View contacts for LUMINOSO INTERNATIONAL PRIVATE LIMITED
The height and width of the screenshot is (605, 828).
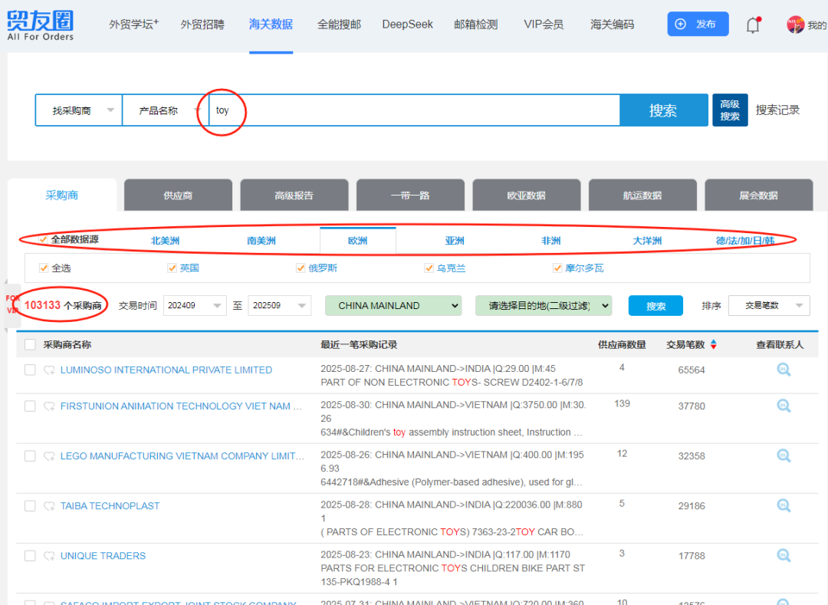783,370
